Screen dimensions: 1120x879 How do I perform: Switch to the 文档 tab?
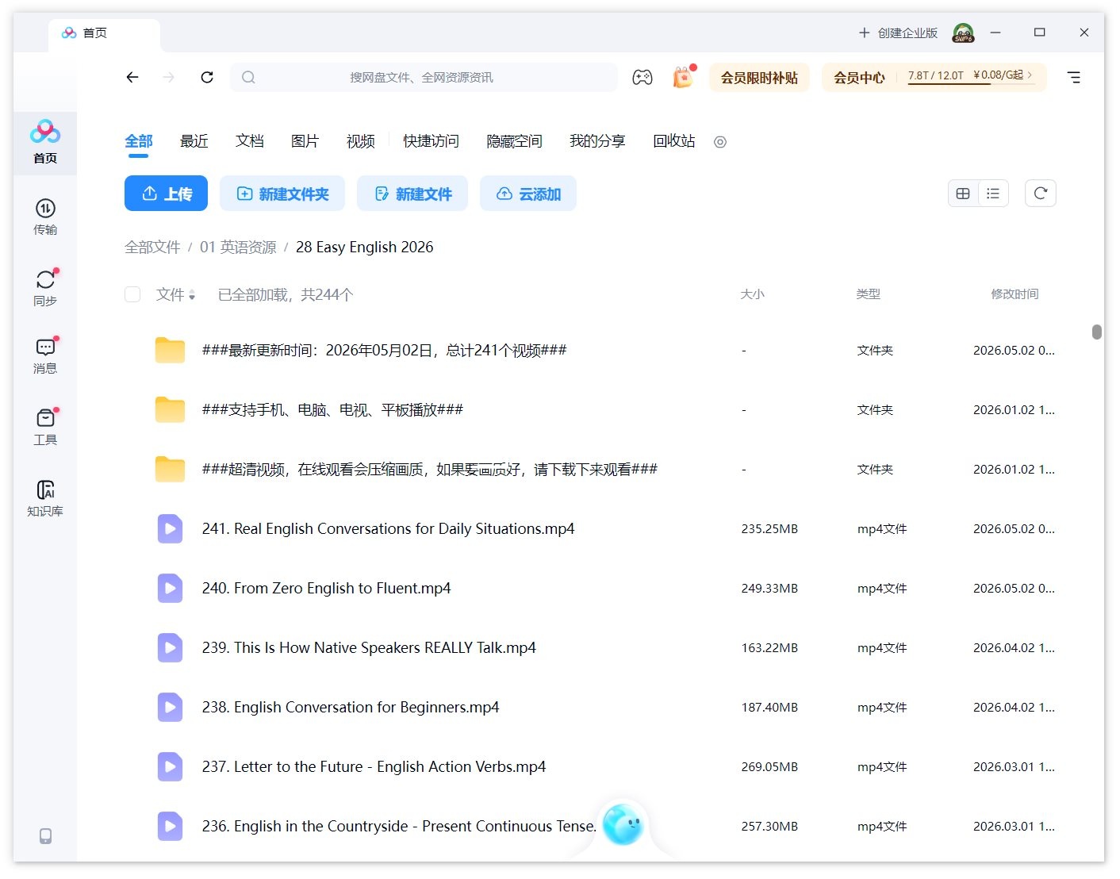click(x=250, y=141)
